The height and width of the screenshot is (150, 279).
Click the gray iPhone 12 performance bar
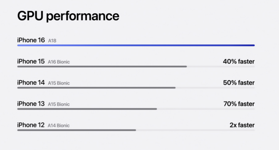click(77, 130)
